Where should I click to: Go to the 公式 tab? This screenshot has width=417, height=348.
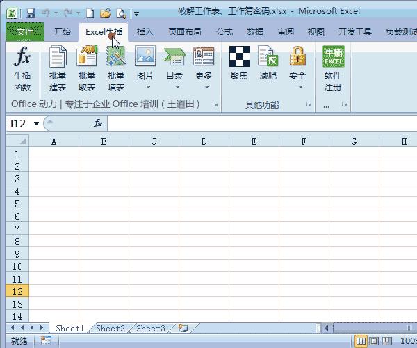pyautogui.click(x=224, y=32)
